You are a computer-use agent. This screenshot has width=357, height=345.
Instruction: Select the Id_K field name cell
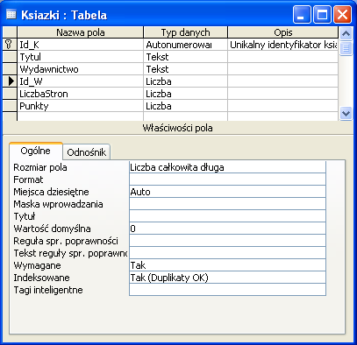[x=81, y=45]
